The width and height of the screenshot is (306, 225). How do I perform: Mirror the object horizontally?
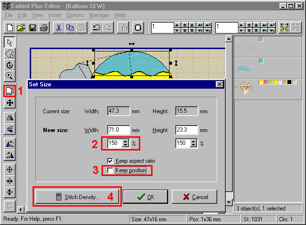click(9, 117)
